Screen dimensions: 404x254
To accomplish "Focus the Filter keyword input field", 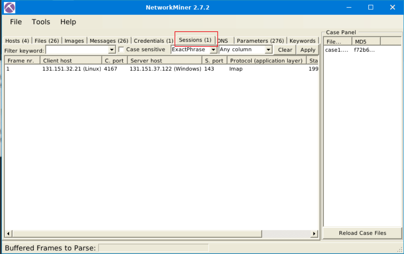I will click(x=77, y=50).
